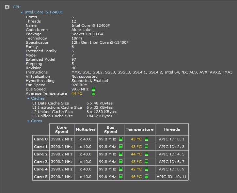Select the Core 2 row label
Image resolution: width=237 pixels, height=193 pixels.
pyautogui.click(x=41, y=154)
